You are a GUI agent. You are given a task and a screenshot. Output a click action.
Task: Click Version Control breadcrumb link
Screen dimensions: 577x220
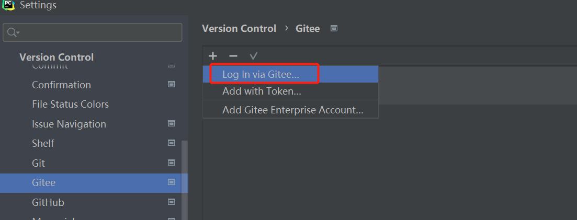click(239, 29)
